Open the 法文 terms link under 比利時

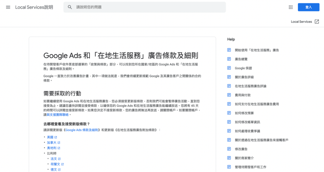point(54,159)
